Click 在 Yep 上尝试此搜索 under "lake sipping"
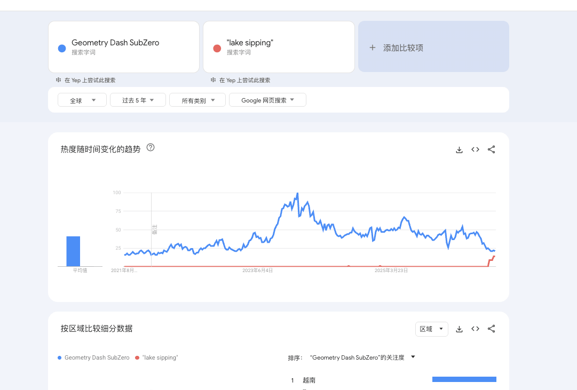The width and height of the screenshot is (577, 390). click(x=244, y=80)
